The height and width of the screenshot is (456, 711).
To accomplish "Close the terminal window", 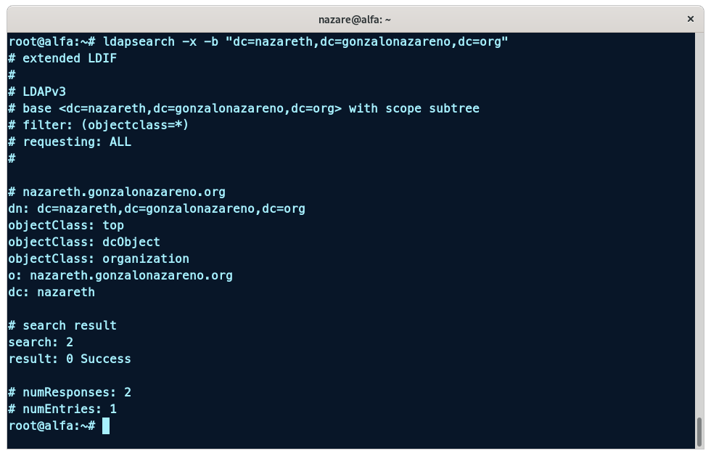I will coord(691,19).
